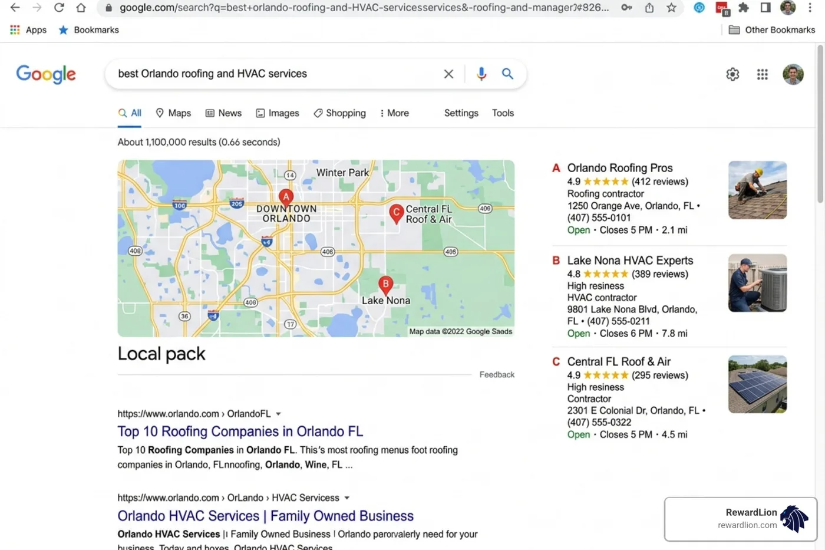Start voice search with the microphone icon
This screenshot has height=550, width=825.
(481, 74)
